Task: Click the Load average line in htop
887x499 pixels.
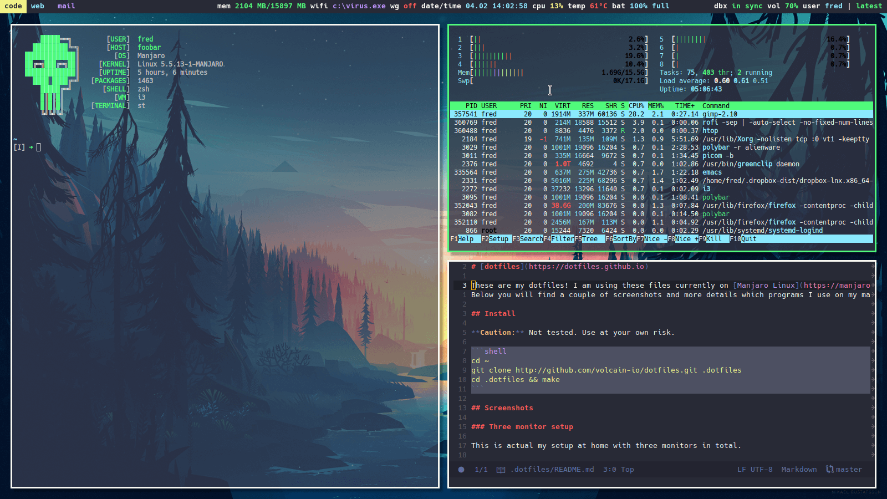Action: pyautogui.click(x=714, y=81)
